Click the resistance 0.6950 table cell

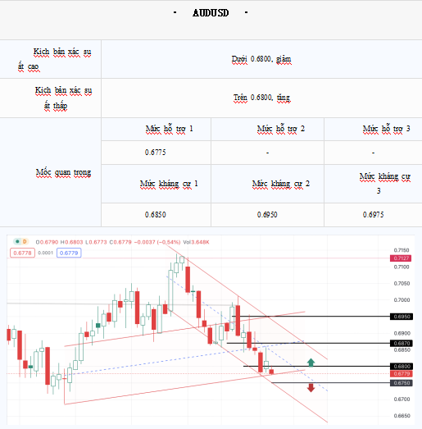tap(267, 215)
